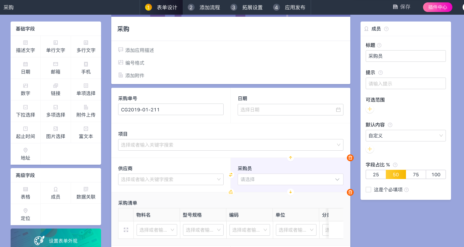The width and height of the screenshot is (464, 247).
Task: Swap the 供应商 and 采购员 field positions
Action: 231,175
